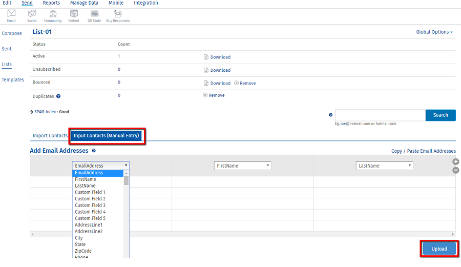Go to Compose in the sidebar
461x267 pixels.
point(12,33)
